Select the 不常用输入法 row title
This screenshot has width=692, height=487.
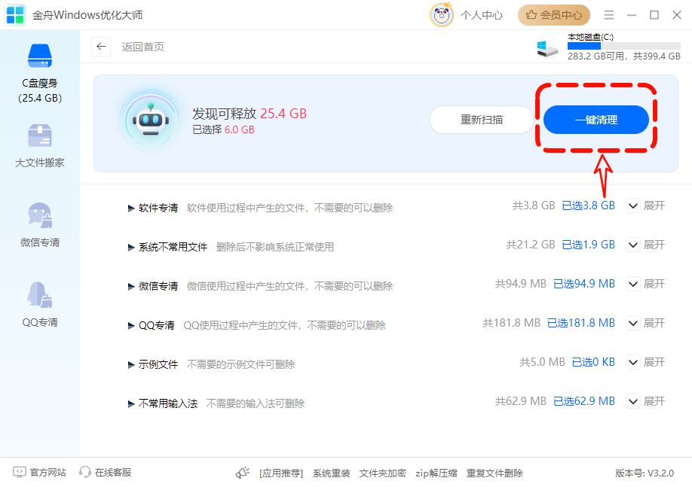pyautogui.click(x=168, y=403)
